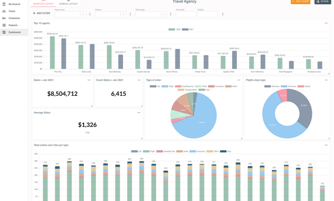Open the ellipsis menu on Average Sales card
This screenshot has height=201, width=334.
point(139,112)
